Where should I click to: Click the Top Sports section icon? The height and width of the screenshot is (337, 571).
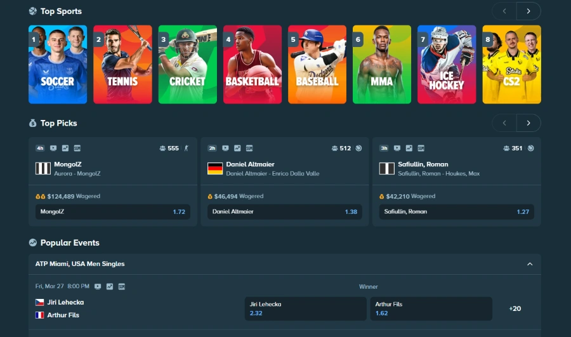[x=33, y=11]
